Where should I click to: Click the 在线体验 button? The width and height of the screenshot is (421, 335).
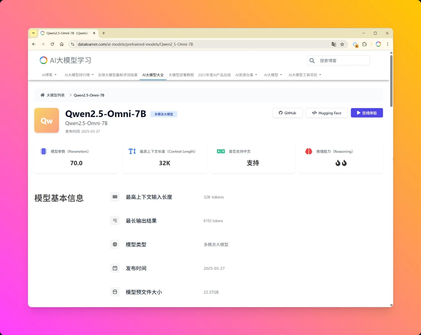(367, 113)
